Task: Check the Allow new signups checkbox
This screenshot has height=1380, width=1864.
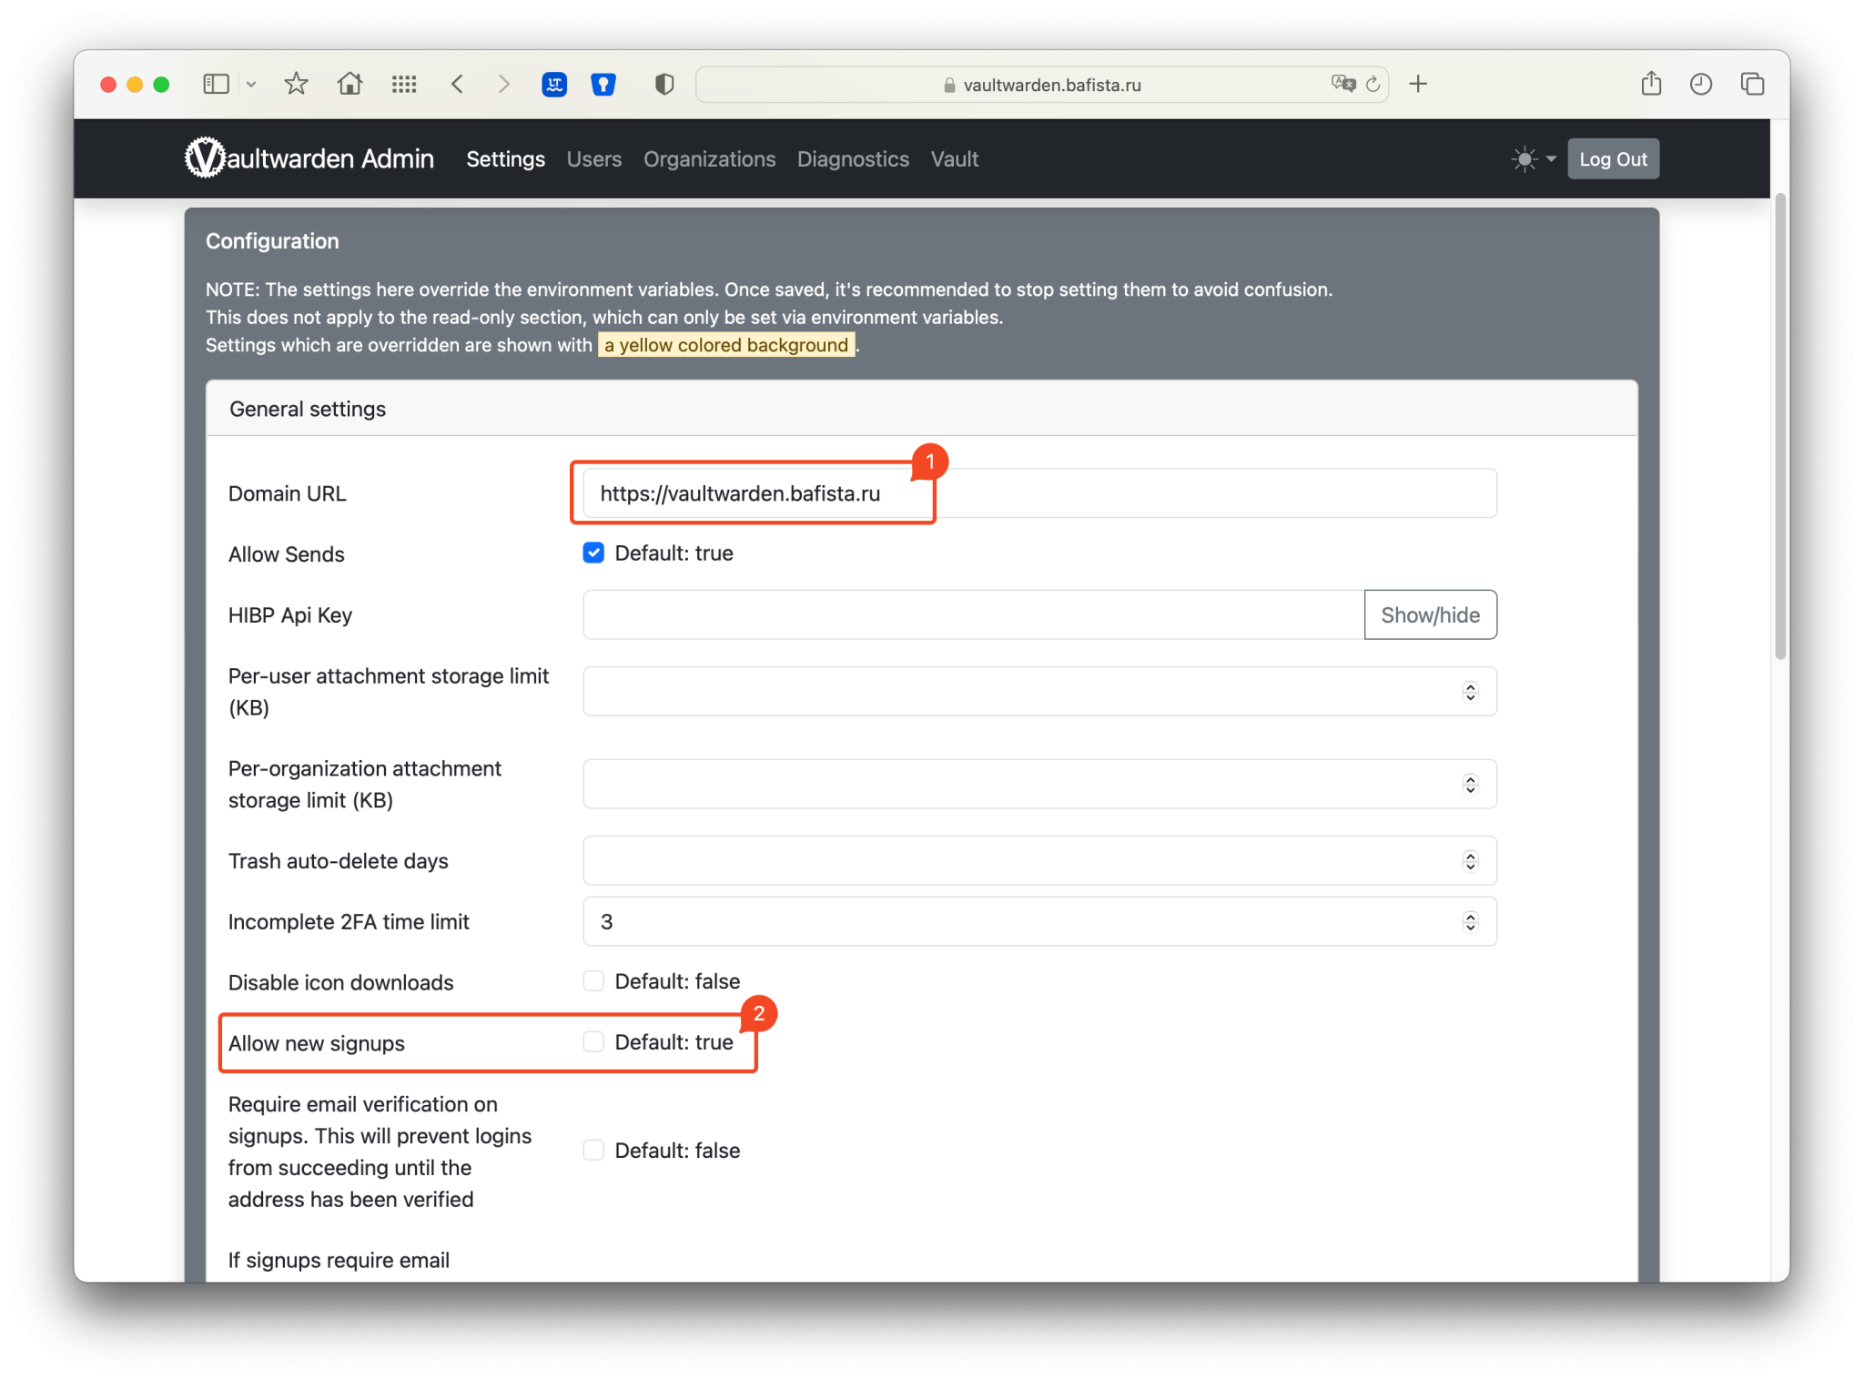Action: click(593, 1042)
